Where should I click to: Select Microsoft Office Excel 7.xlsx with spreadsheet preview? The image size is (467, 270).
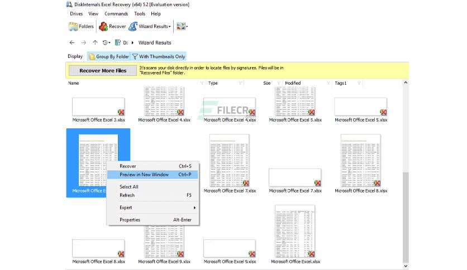point(230,161)
